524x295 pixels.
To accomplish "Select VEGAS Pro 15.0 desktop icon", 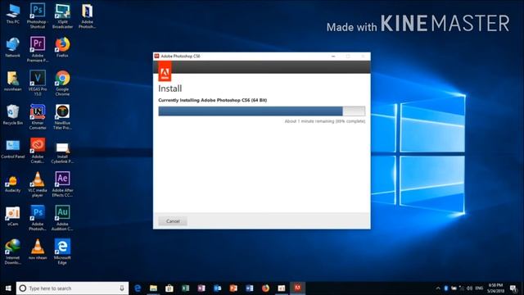I will pyautogui.click(x=38, y=84).
